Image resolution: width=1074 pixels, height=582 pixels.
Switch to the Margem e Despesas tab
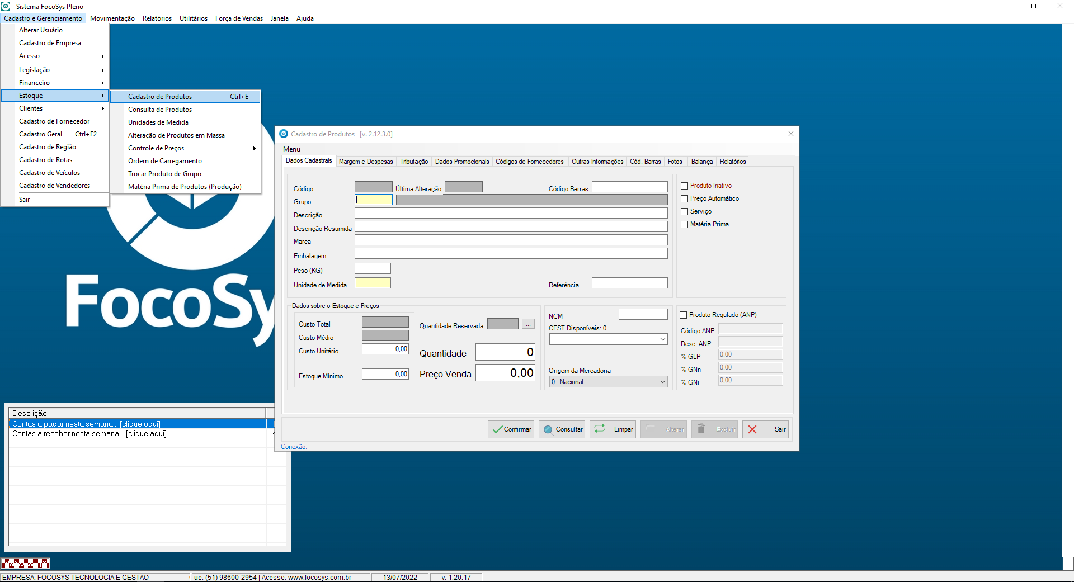coord(366,162)
